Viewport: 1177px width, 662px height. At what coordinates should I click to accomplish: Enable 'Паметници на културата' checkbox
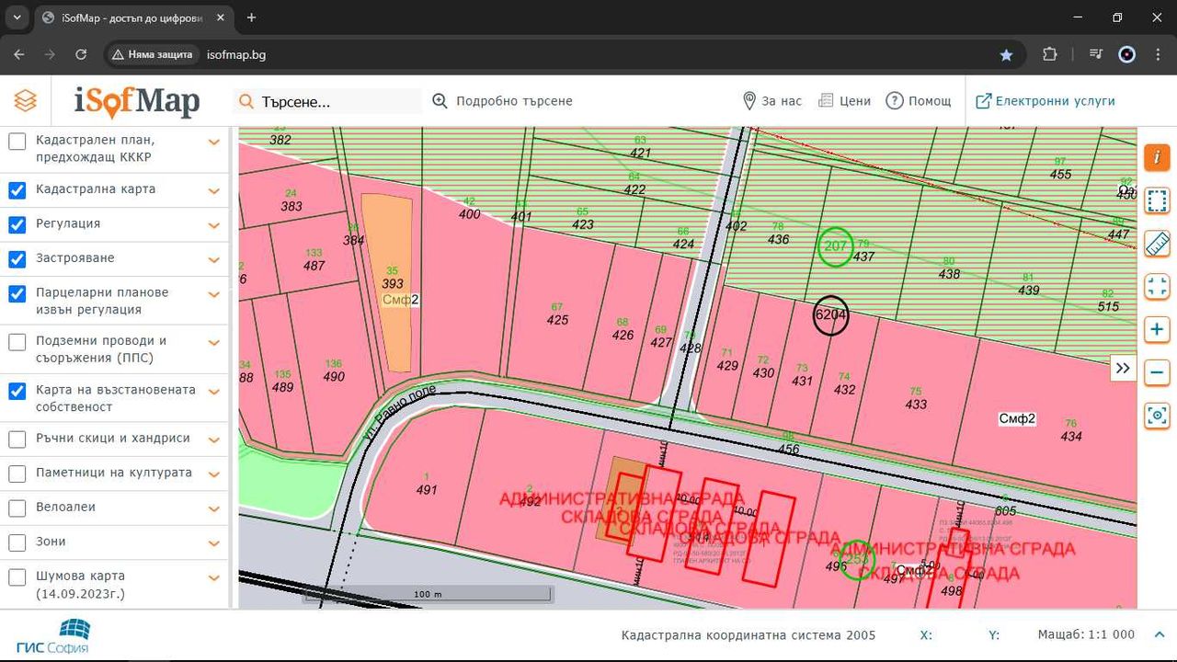pyautogui.click(x=17, y=474)
